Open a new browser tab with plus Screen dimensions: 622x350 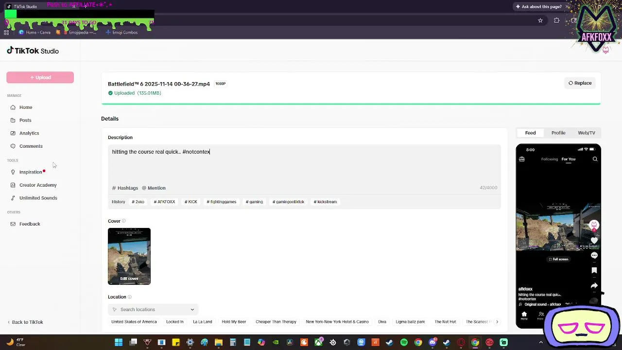[x=86, y=7]
